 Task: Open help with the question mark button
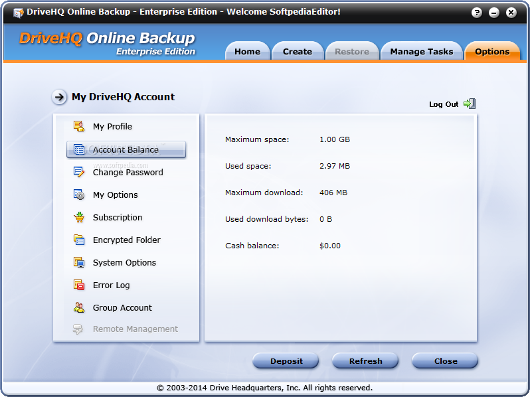pos(477,13)
